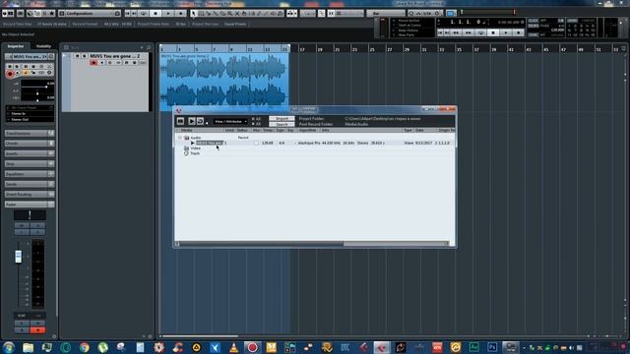Click the Media column header in the Pool
This screenshot has height=354, width=630.
coord(186,131)
